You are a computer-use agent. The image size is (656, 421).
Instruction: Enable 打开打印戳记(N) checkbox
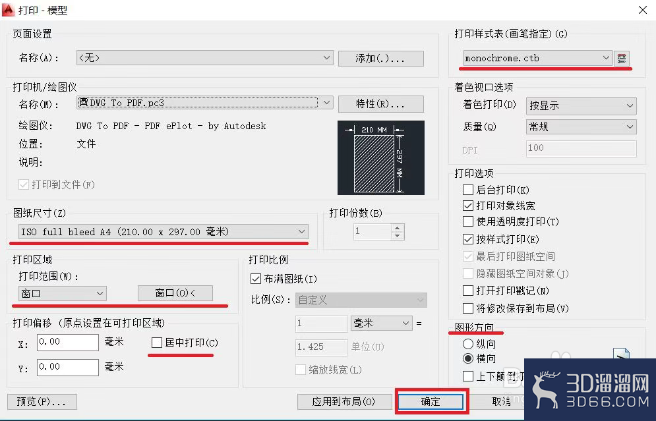(467, 291)
